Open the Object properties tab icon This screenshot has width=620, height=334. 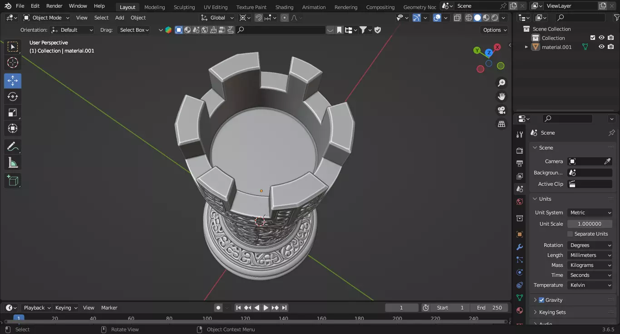coord(520,234)
